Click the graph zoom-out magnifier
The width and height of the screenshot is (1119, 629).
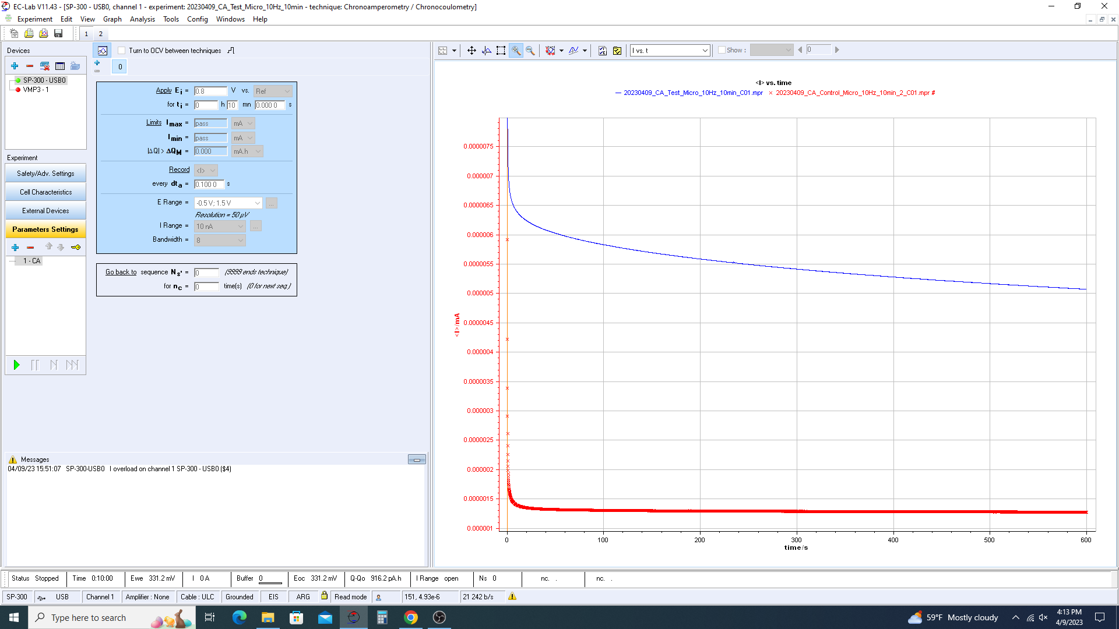coord(530,51)
